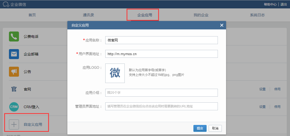Open the 系统日志 tab
Viewport: 290px width, 136px height.
point(257,15)
